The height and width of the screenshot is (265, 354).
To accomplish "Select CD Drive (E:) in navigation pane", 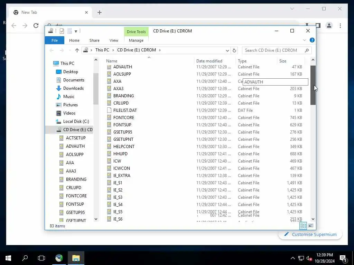I will coord(77,130).
